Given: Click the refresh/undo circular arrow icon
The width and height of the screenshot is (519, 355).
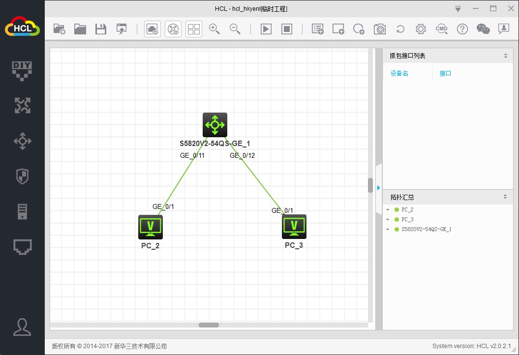Looking at the screenshot, I should click(400, 29).
